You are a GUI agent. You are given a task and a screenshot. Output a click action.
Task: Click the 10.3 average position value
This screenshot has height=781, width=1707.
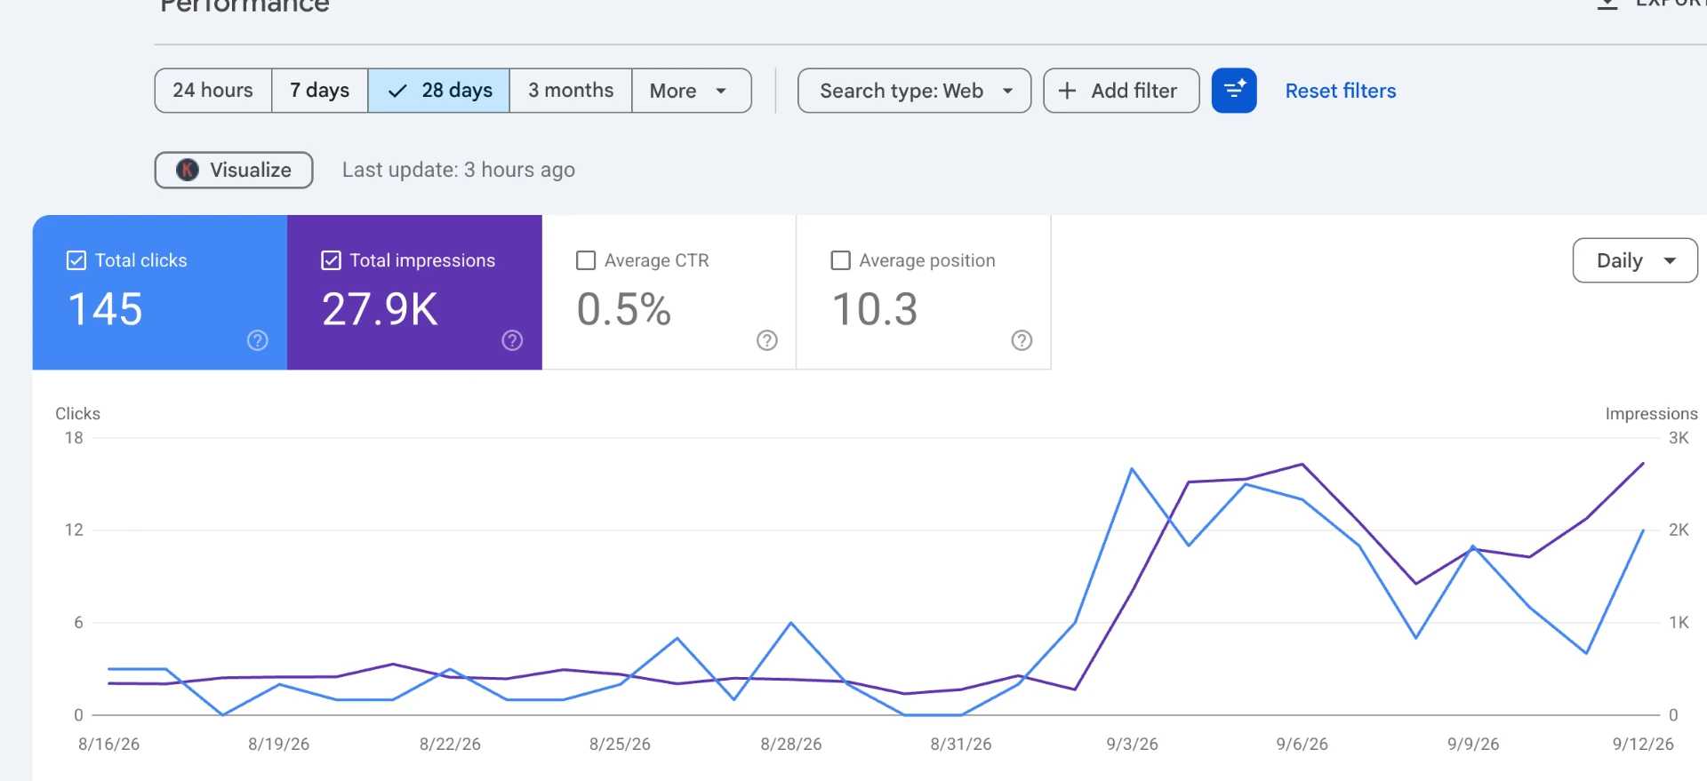point(875,309)
